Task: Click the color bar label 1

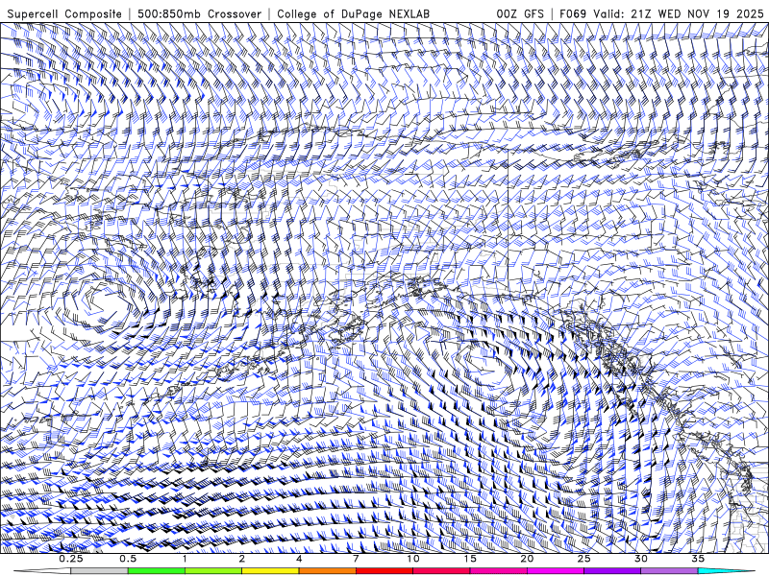Action: tap(185, 559)
